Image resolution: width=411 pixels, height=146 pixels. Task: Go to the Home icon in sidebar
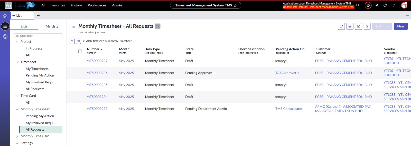[5, 16]
